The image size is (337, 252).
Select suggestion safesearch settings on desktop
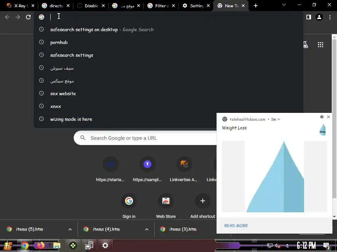click(168, 30)
